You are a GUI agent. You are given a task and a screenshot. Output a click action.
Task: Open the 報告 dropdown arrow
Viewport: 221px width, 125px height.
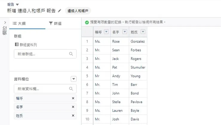click(x=17, y=4)
